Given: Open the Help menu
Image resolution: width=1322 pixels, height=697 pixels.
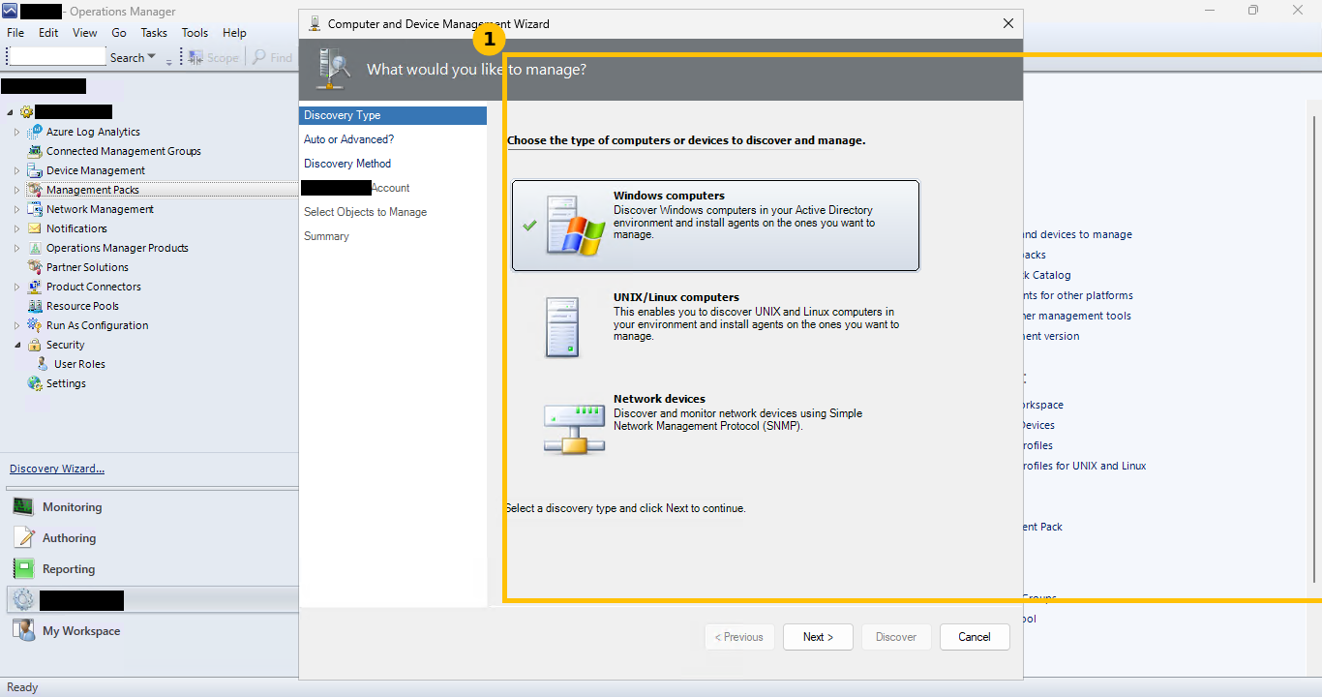Looking at the screenshot, I should (x=234, y=33).
